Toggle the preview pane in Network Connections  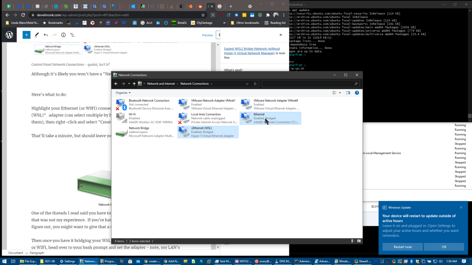point(348,92)
